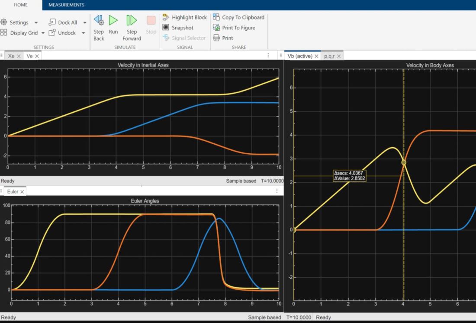Click the Highlight Block icon

tap(166, 17)
